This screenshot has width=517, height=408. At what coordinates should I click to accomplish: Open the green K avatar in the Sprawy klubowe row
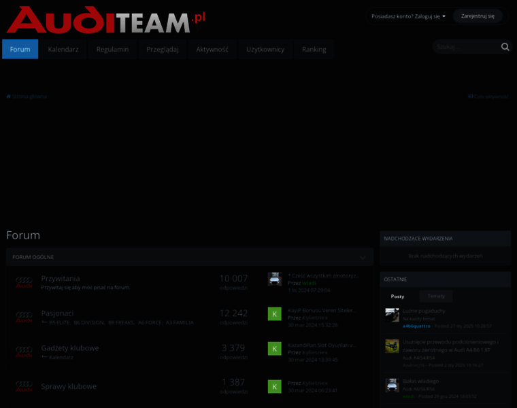[x=274, y=386]
